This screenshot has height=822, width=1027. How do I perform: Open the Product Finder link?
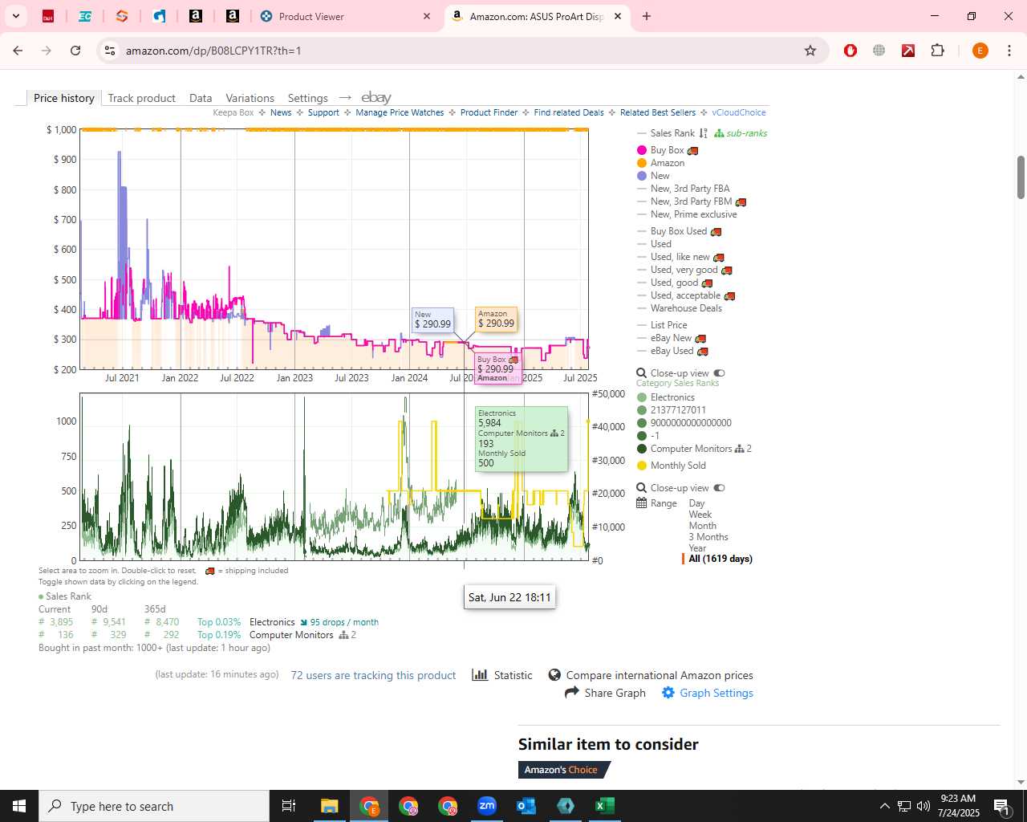point(489,112)
